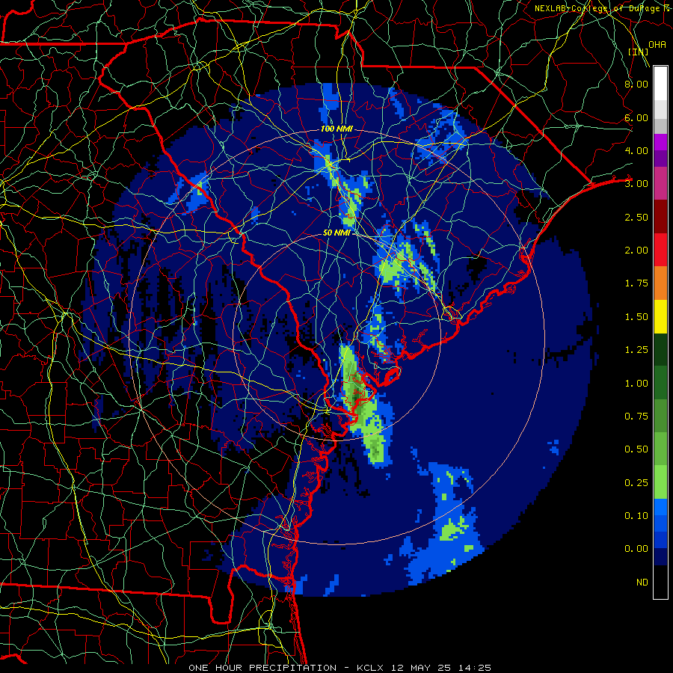Image resolution: width=673 pixels, height=673 pixels.
Task: Click the orange legend swatch
Action: [x=660, y=283]
